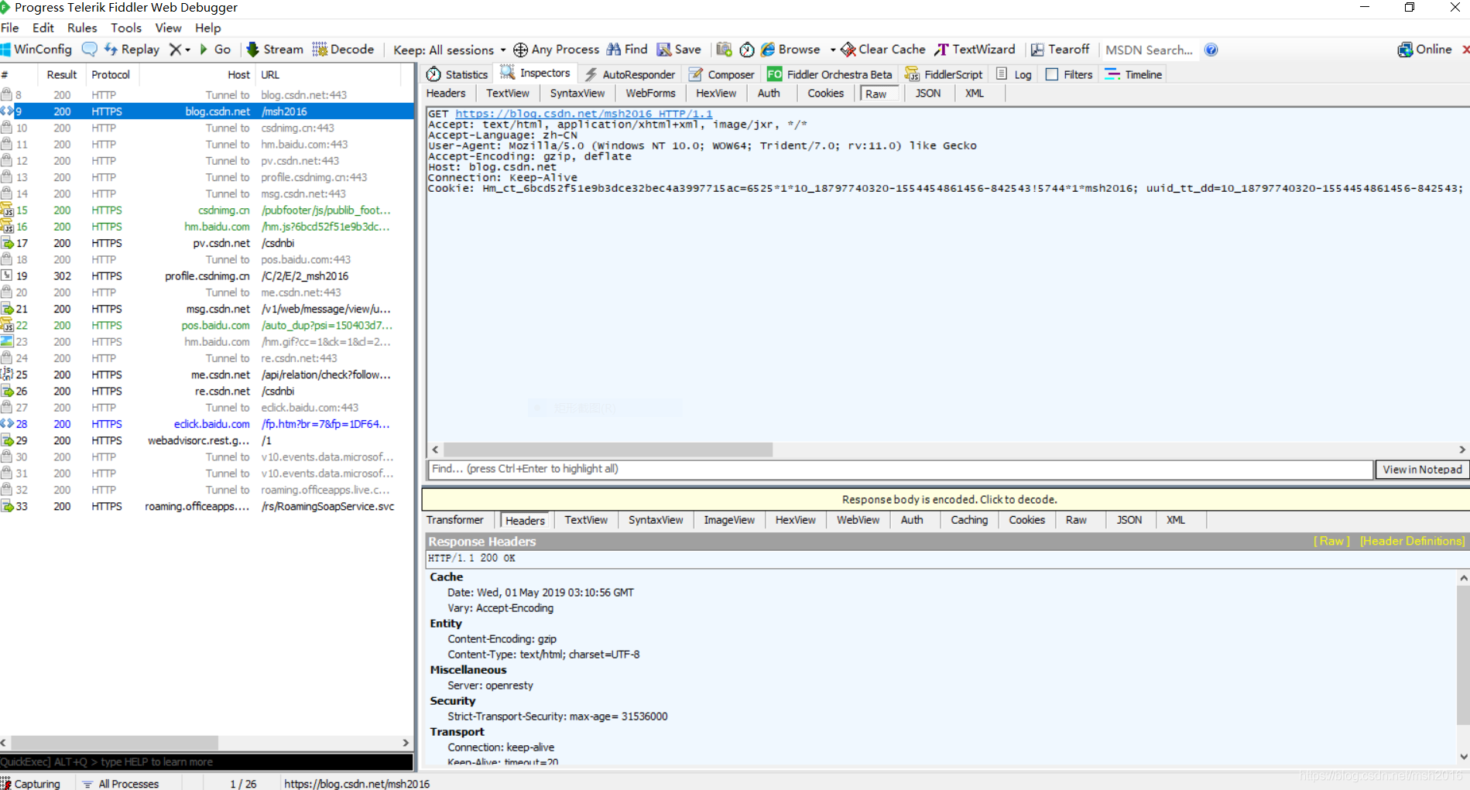Image resolution: width=1470 pixels, height=790 pixels.
Task: Sort sessions by Result column header
Action: [61, 75]
